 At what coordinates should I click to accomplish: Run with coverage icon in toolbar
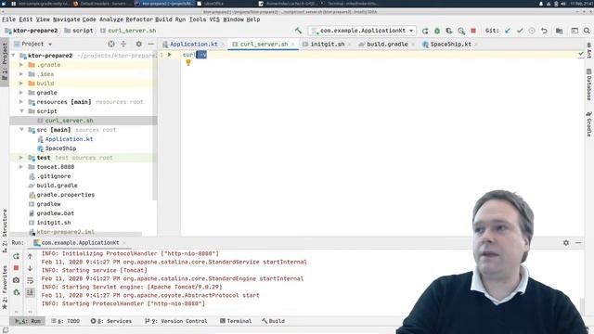point(449,31)
